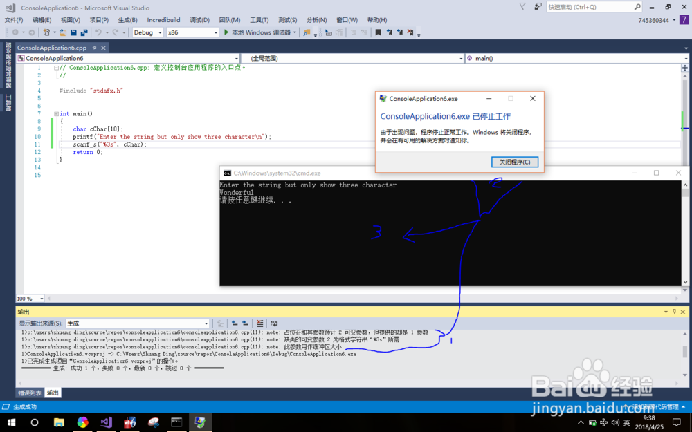Open Cortana search circle on taskbar
The width and height of the screenshot is (692, 432).
35,422
